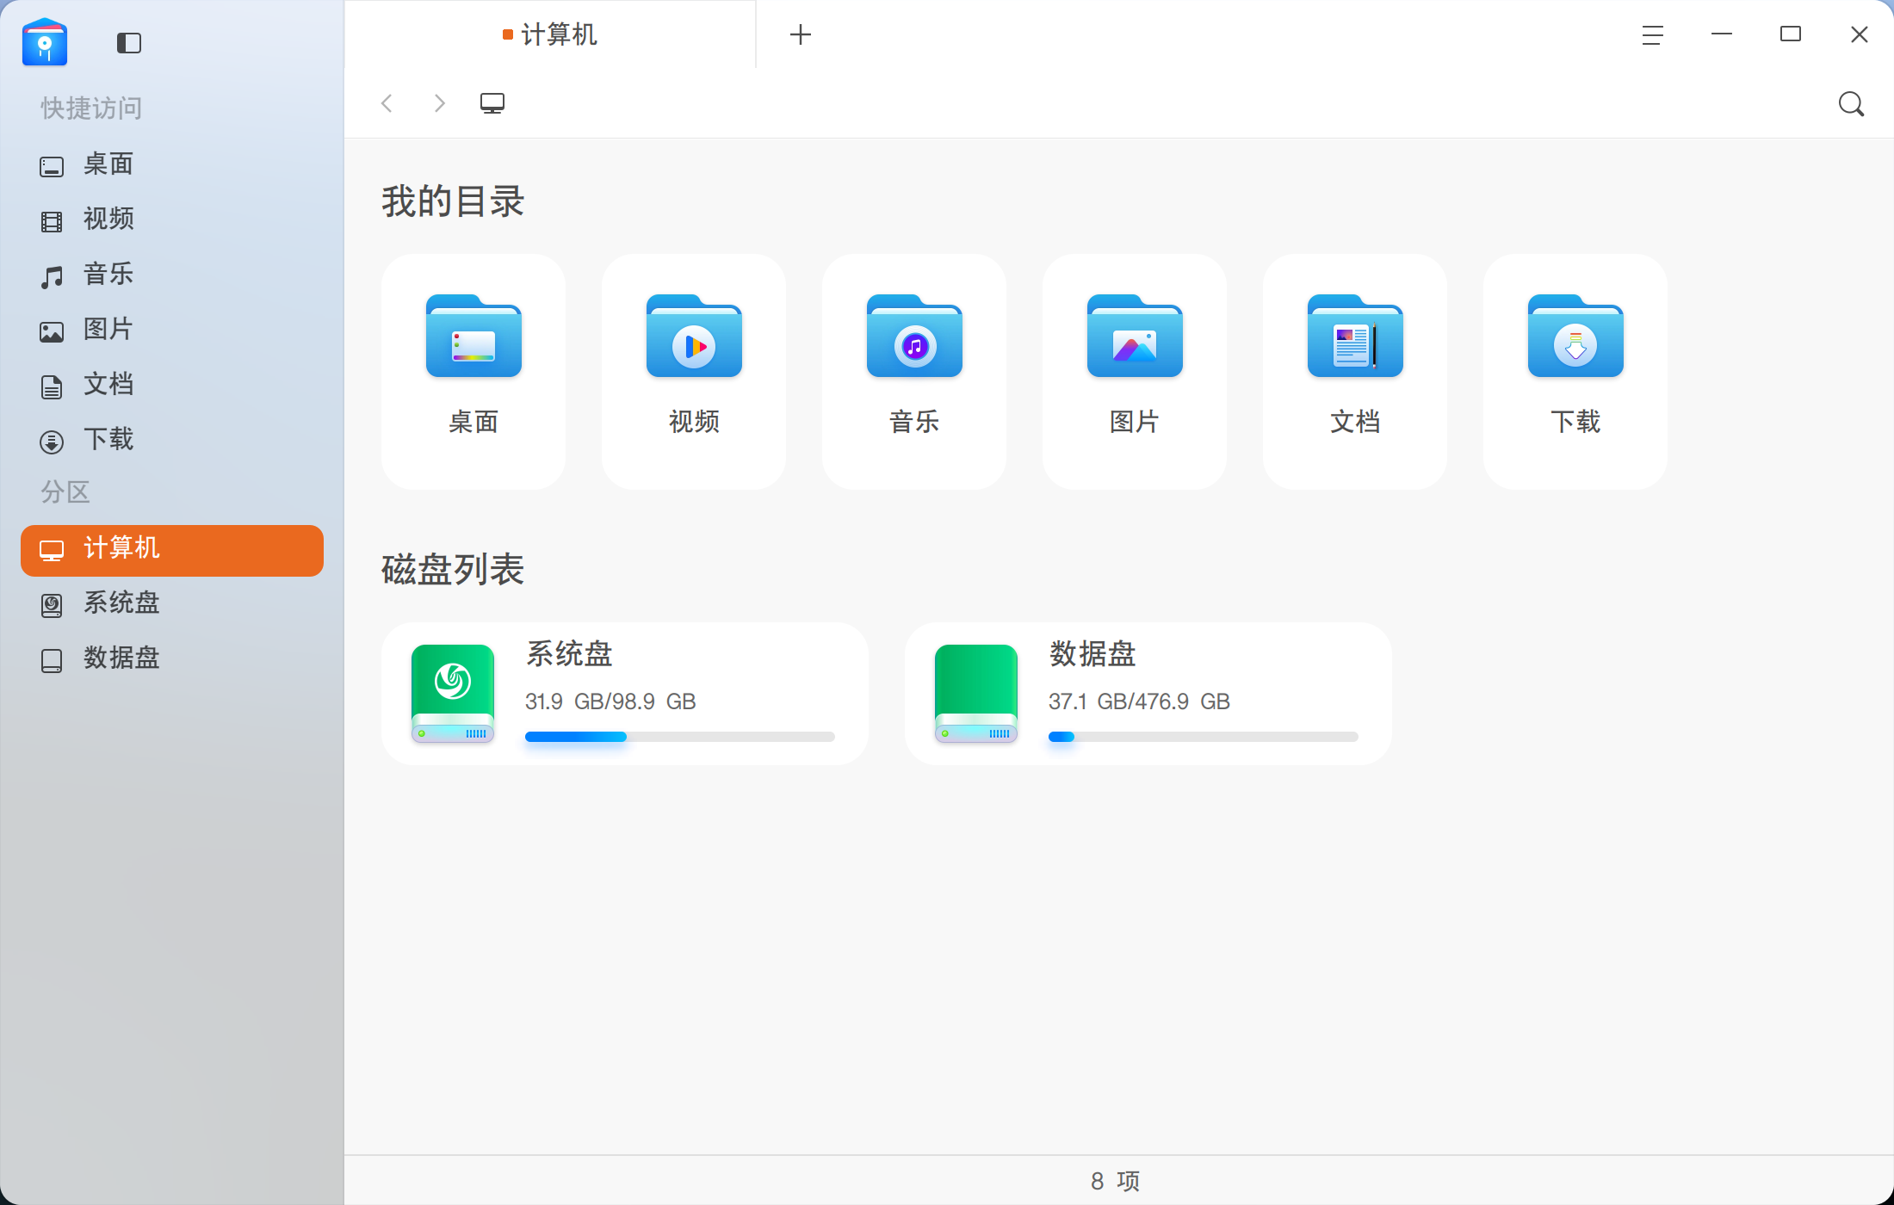Image resolution: width=1894 pixels, height=1205 pixels.
Task: Open the 文档 folder from my directory
Action: tap(1354, 370)
